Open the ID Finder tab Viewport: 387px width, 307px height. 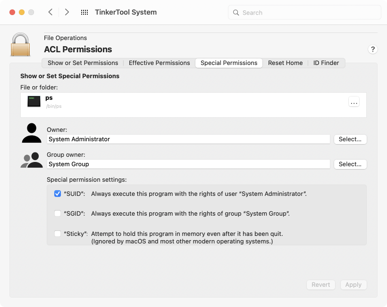[326, 63]
